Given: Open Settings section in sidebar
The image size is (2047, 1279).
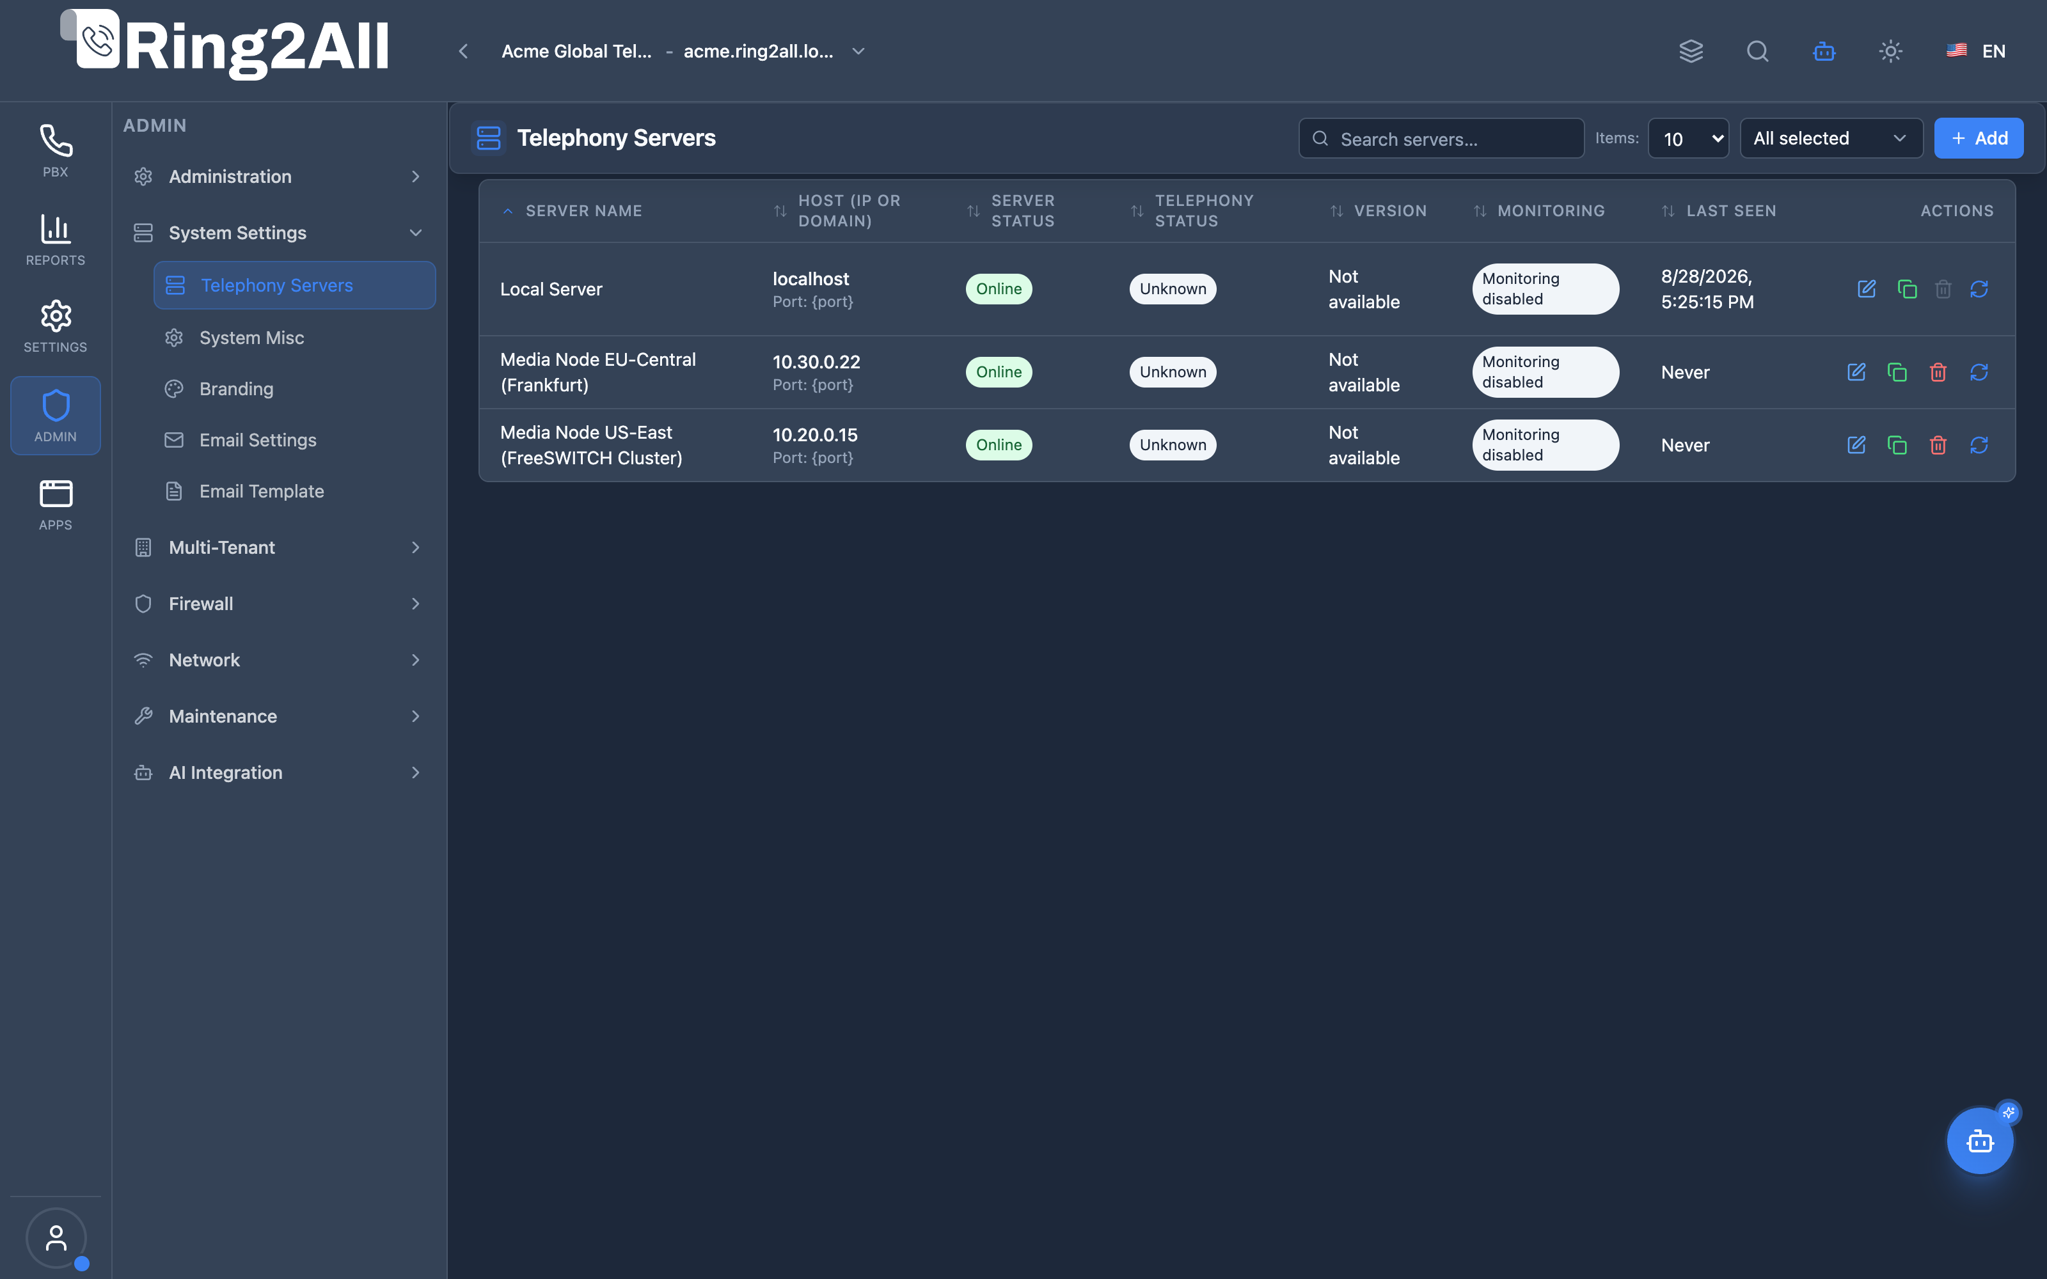Looking at the screenshot, I should click(x=56, y=327).
